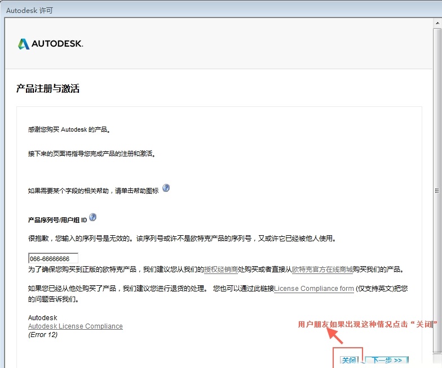442x368 pixels.
Task: Click the 产品序列号/用户组 ID label
Action: (x=58, y=220)
